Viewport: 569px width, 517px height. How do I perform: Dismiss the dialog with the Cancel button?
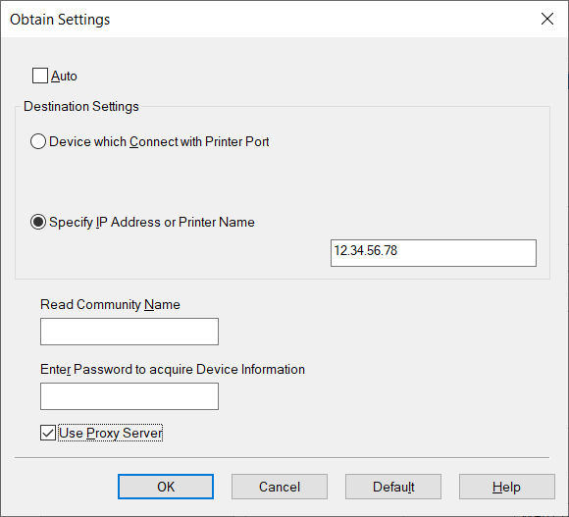tap(280, 487)
